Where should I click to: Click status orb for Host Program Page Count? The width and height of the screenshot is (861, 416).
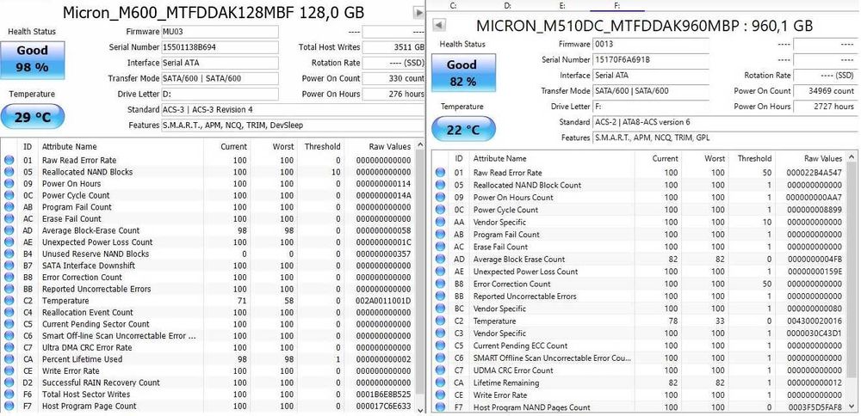[9, 407]
